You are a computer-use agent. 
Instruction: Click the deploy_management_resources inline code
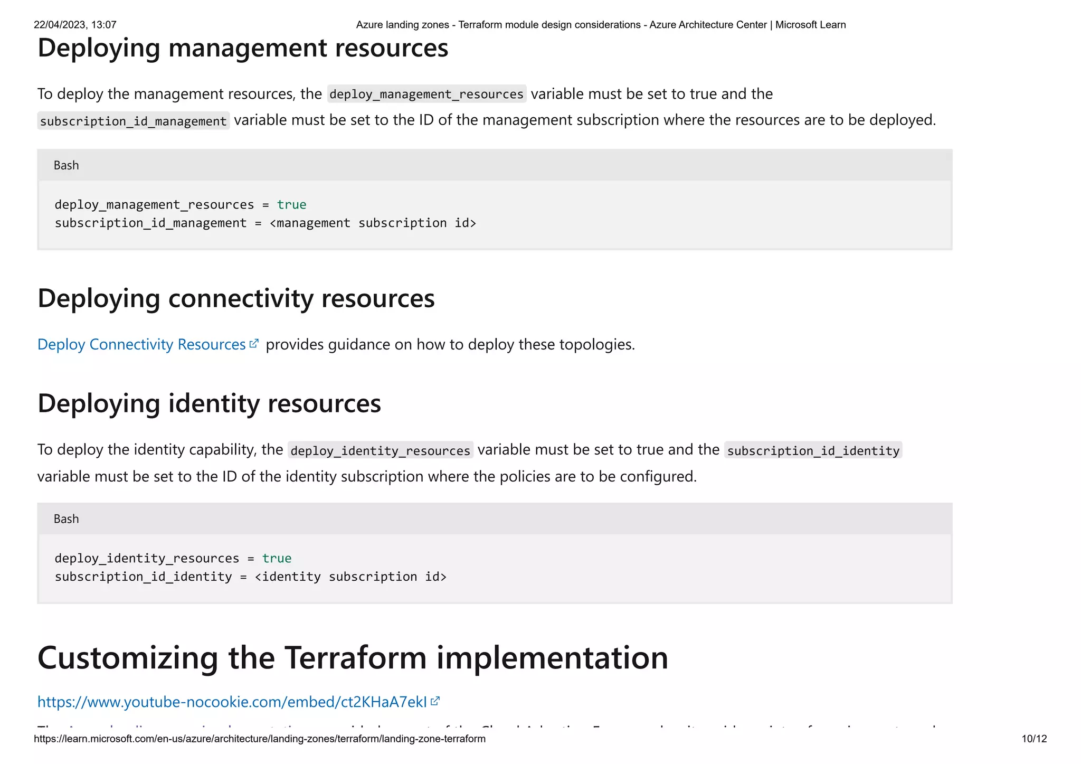(x=426, y=94)
